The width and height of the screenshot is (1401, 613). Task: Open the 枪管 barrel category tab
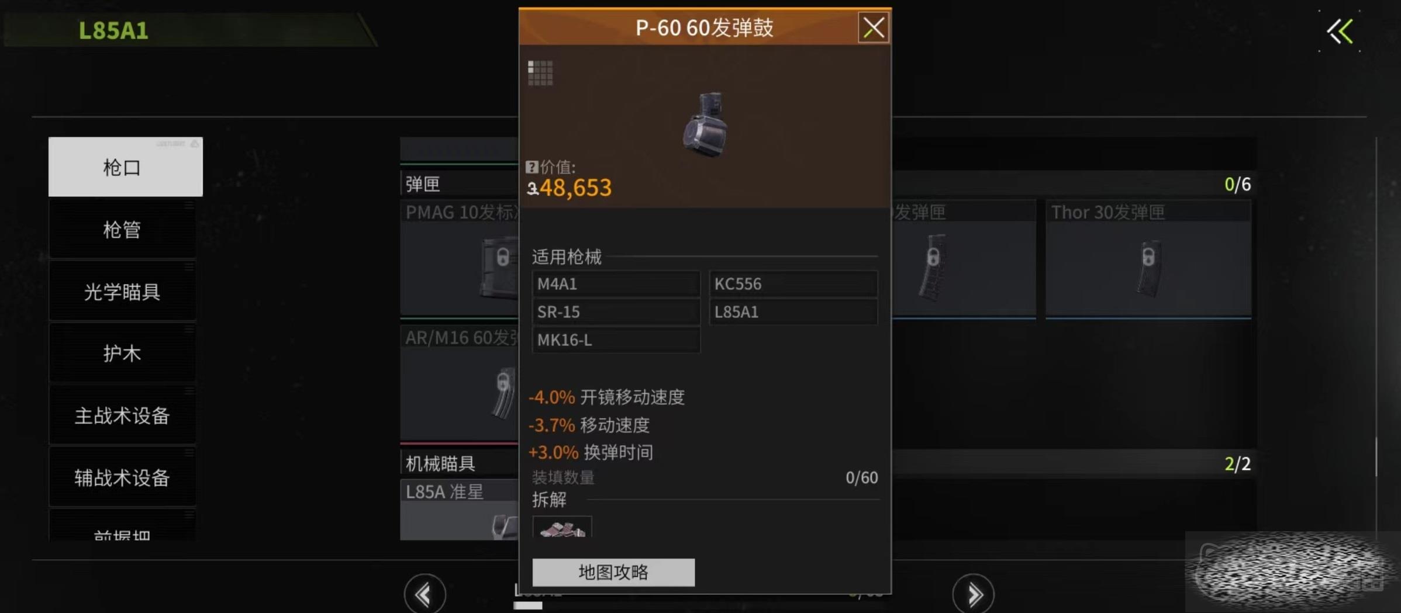pyautogui.click(x=122, y=229)
